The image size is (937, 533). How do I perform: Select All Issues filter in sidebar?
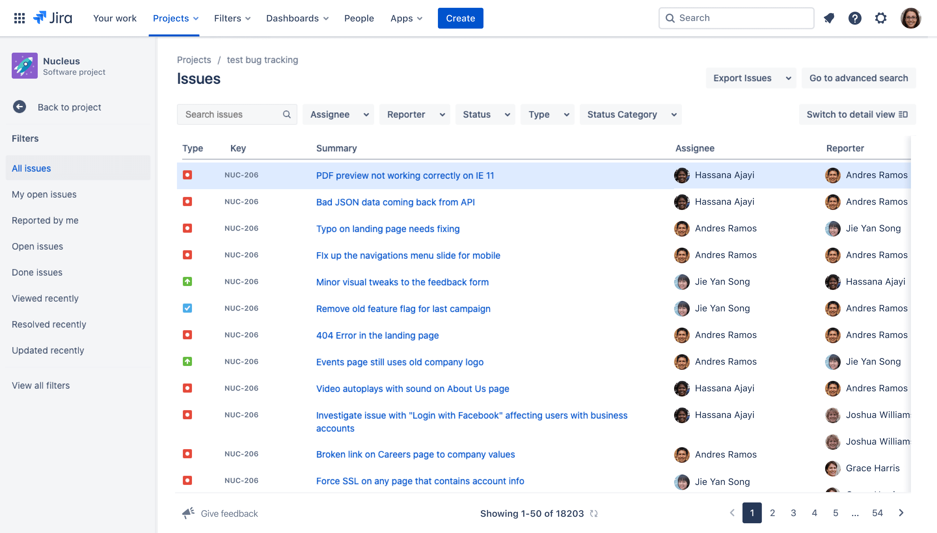point(31,168)
